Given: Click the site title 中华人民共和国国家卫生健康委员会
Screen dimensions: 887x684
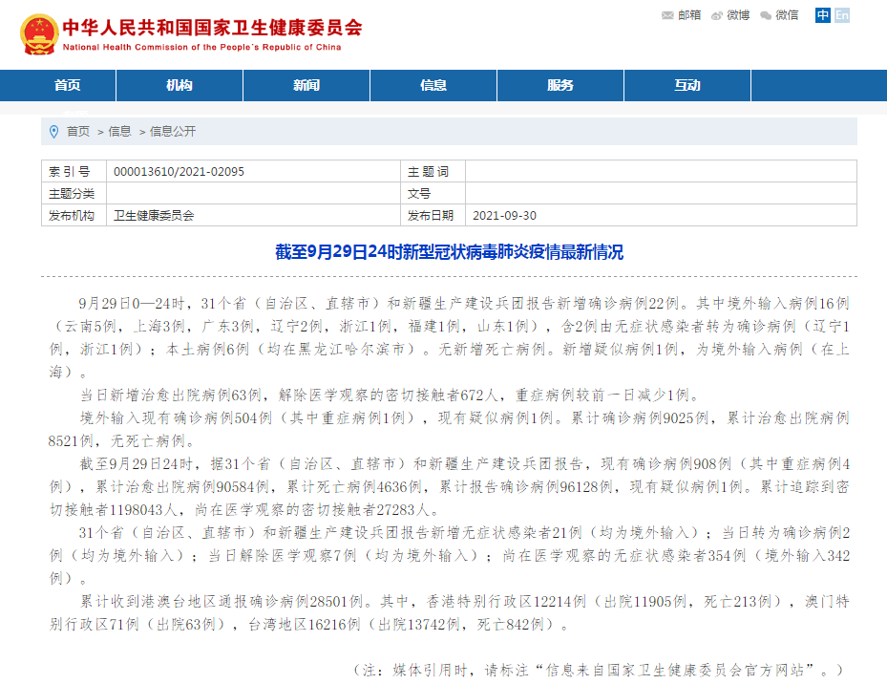Looking at the screenshot, I should (212, 27).
